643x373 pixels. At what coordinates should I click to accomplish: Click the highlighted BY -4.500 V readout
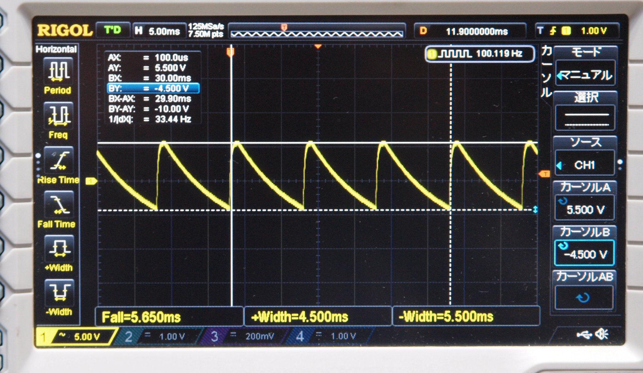tap(153, 88)
